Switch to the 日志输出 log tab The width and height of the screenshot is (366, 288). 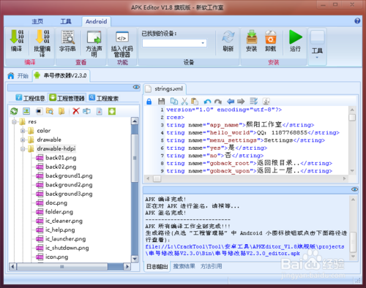(x=157, y=267)
